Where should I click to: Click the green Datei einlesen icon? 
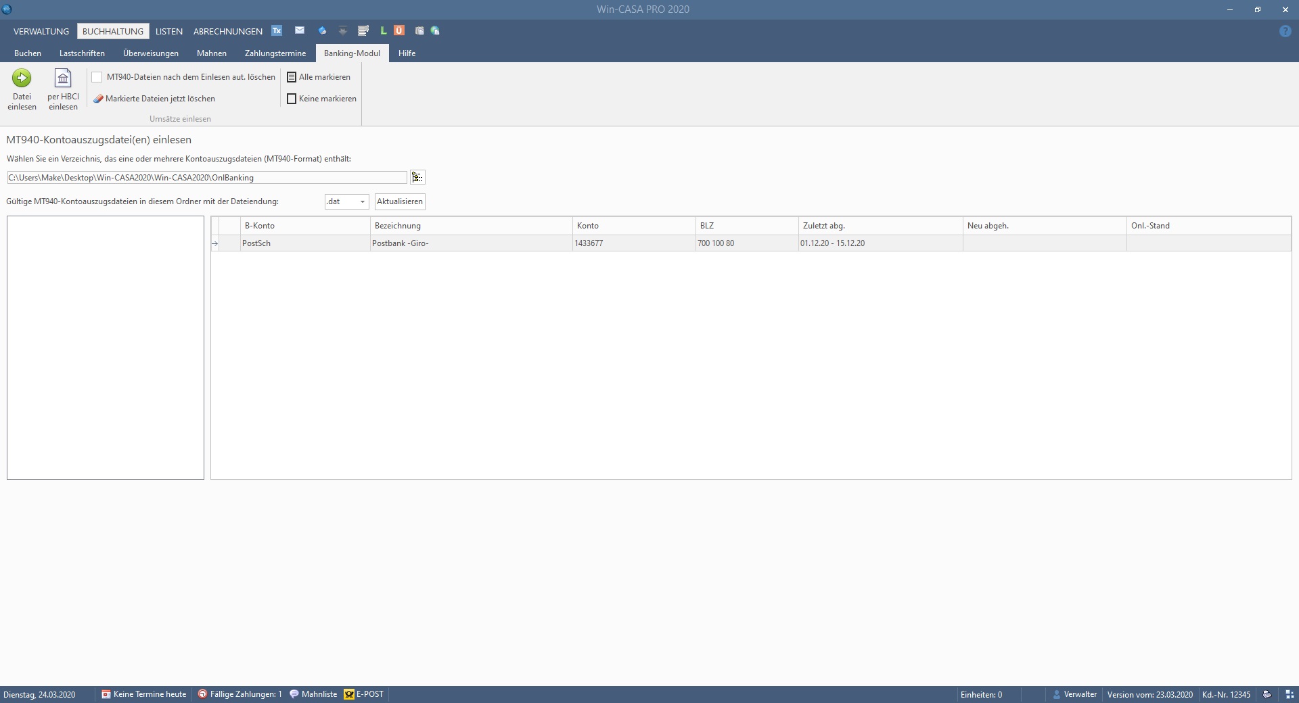click(22, 78)
